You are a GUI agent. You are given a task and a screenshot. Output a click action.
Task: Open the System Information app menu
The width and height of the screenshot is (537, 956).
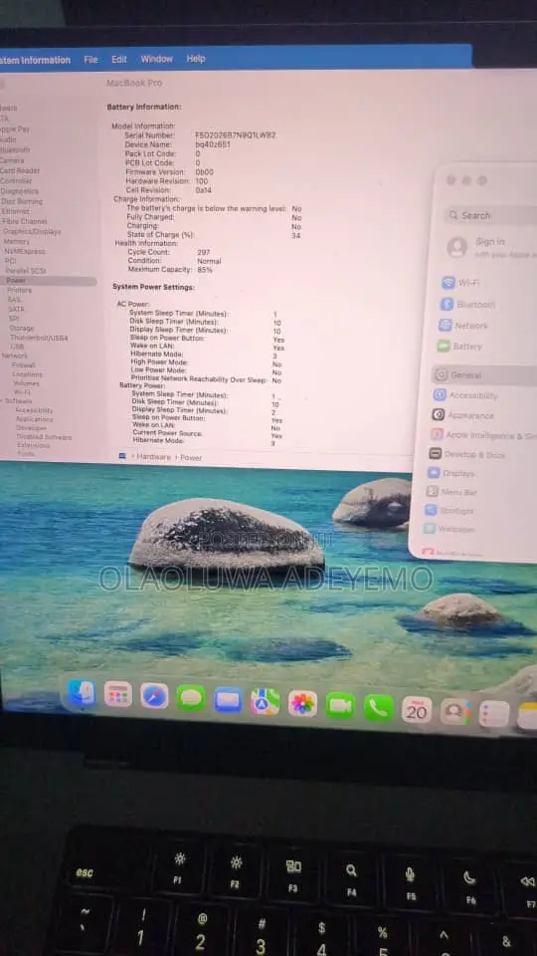coord(35,61)
